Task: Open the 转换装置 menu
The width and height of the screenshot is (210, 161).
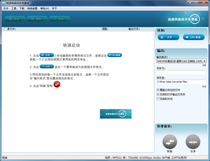Action: (x=32, y=8)
